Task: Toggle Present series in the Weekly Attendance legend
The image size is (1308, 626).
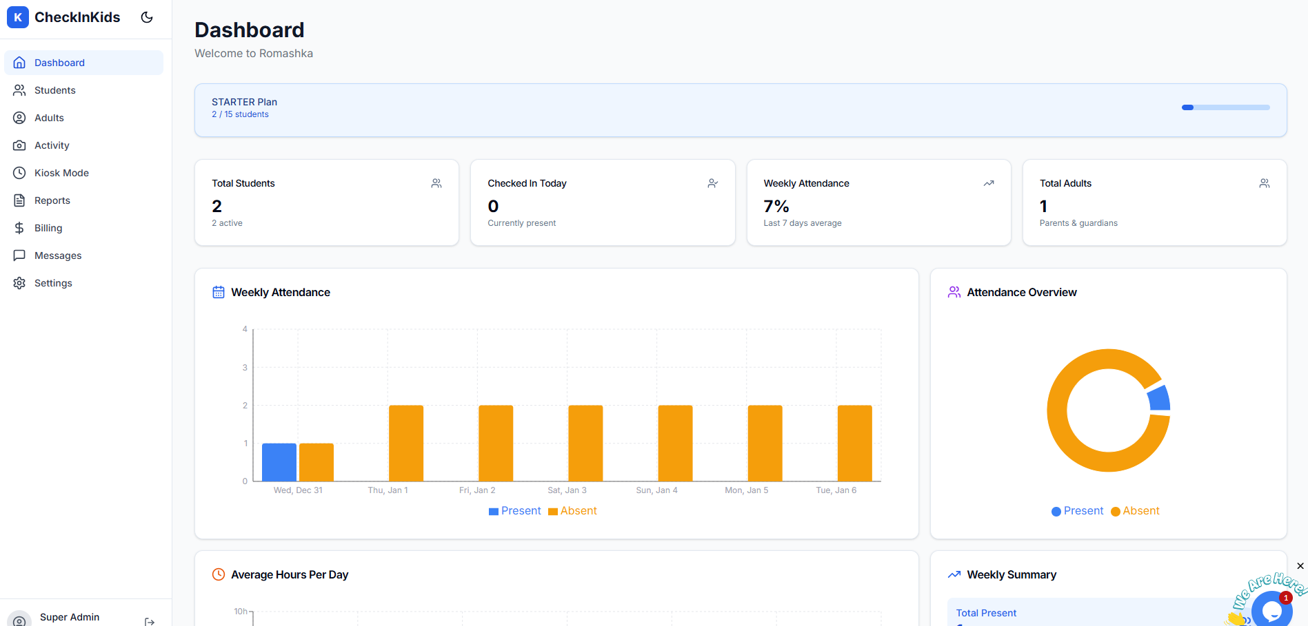Action: tap(515, 511)
